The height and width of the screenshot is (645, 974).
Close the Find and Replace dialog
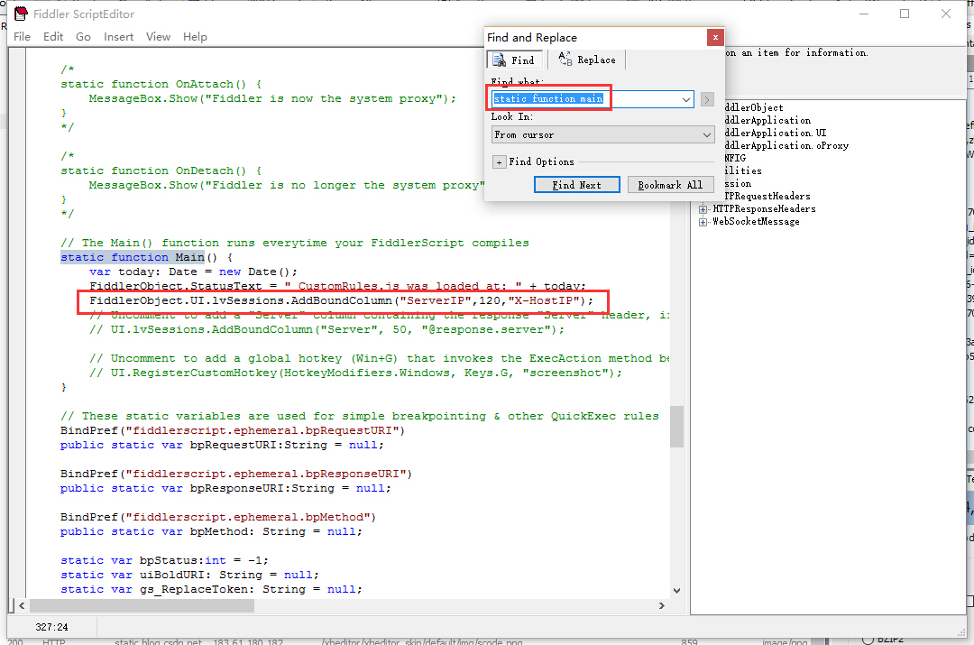click(715, 37)
